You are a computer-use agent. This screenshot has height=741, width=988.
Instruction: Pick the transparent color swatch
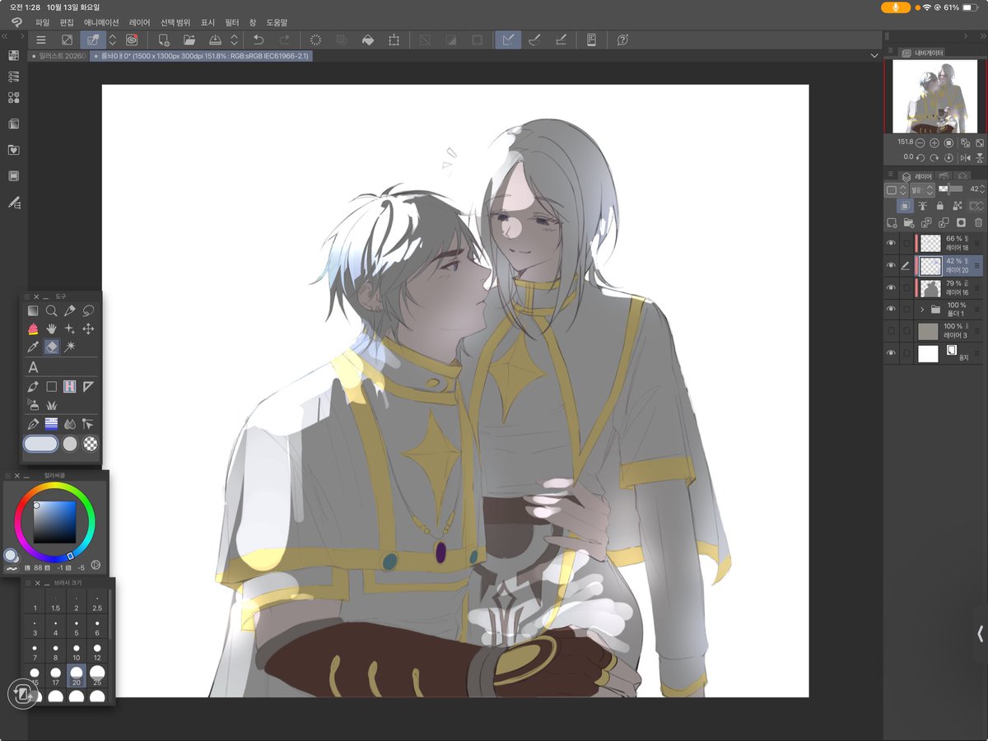click(91, 444)
